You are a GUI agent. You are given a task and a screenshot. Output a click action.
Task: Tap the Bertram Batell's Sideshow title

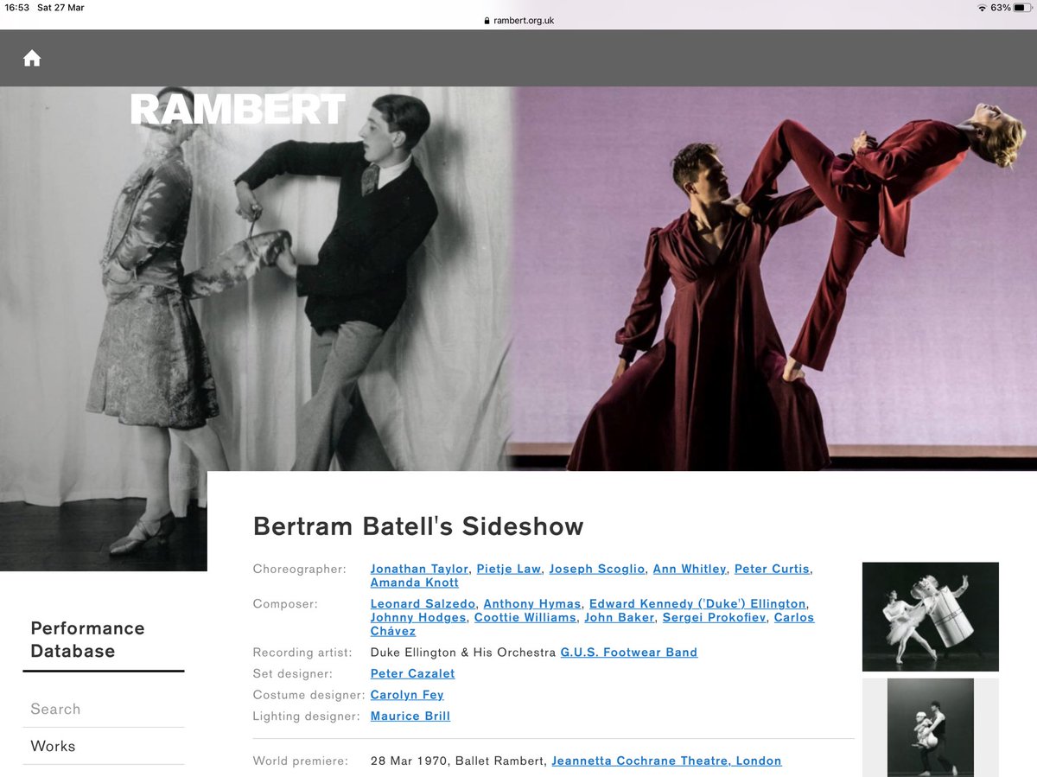pyautogui.click(x=418, y=526)
